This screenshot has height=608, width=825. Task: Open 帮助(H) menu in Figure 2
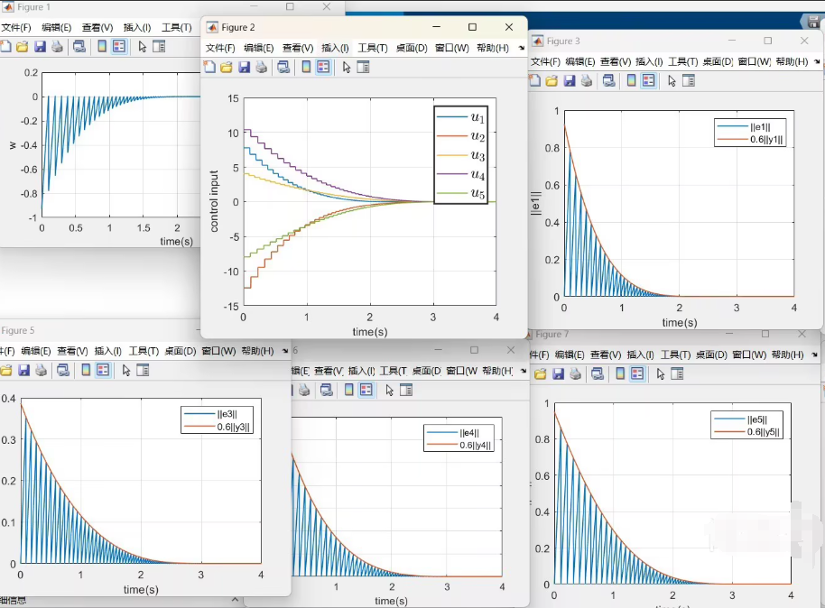pos(493,48)
